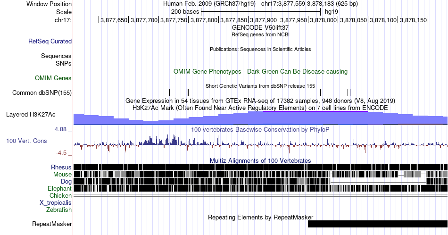
Task: Click the RepeatMasker track label
Action: coord(52,224)
